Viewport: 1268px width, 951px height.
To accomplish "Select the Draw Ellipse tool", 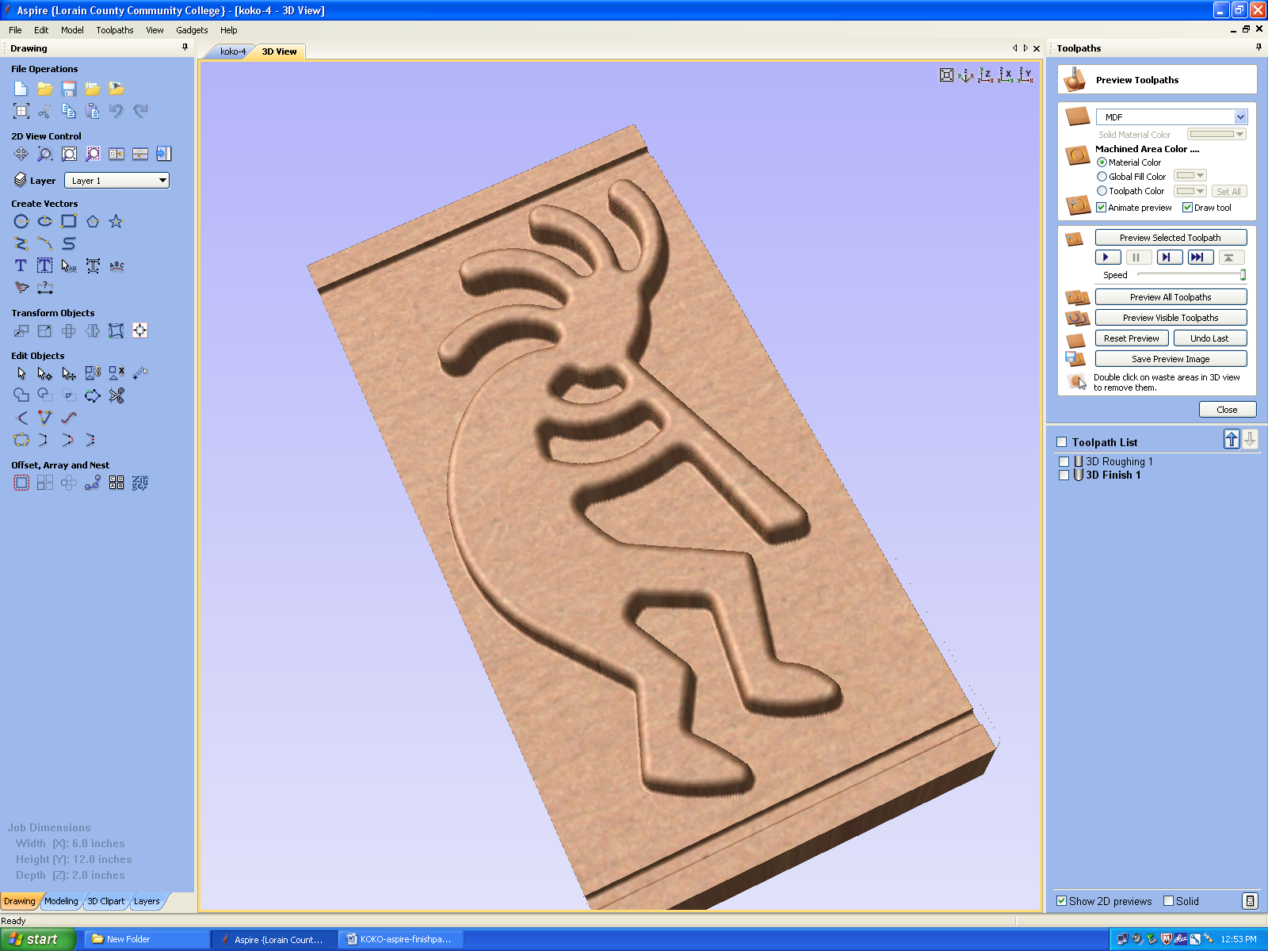I will coord(44,221).
